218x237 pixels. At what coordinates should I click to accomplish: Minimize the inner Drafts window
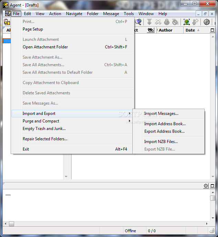(x=198, y=14)
